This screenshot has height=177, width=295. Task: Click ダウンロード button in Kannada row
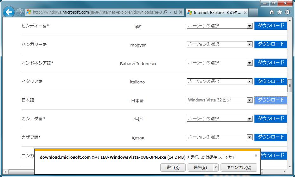(x=271, y=119)
